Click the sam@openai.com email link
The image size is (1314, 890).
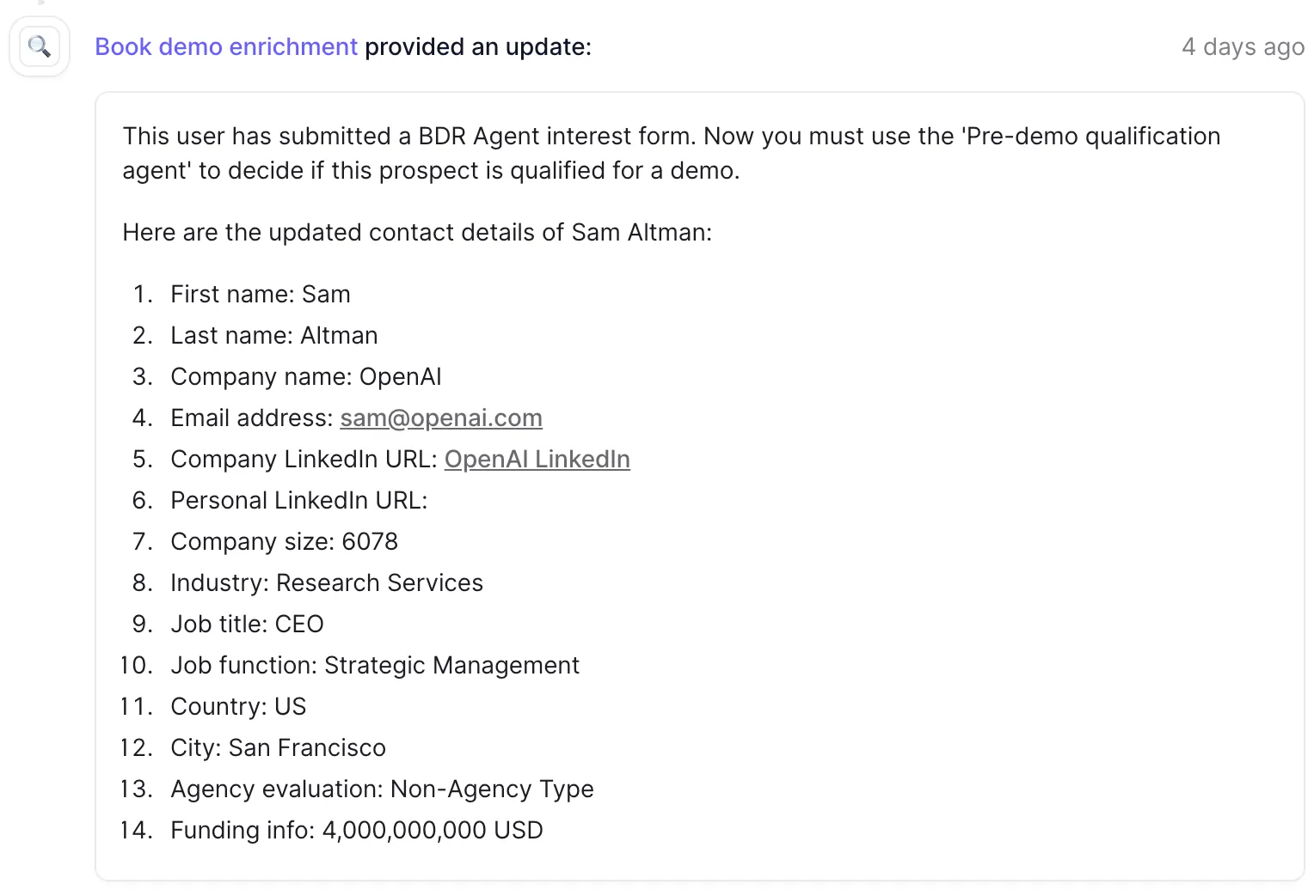coord(440,418)
